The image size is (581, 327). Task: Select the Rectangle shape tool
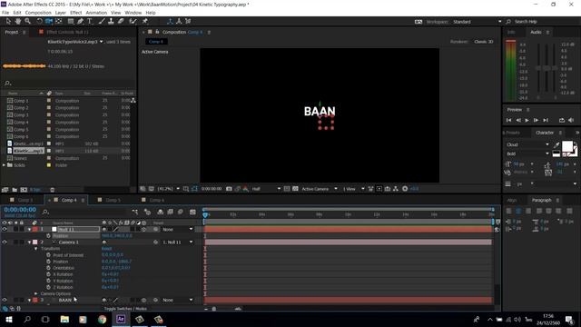tap(71, 22)
